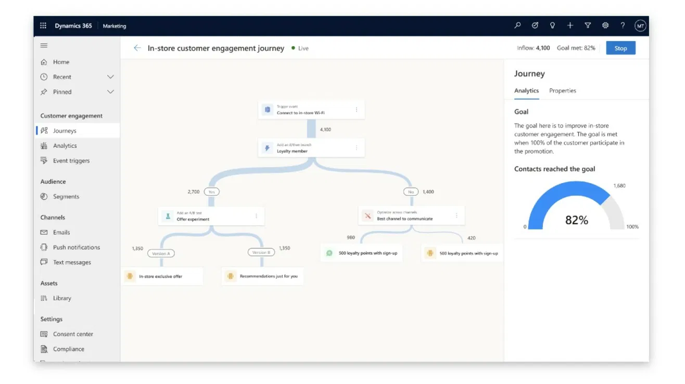
Task: Open the MT user profile avatar
Action: [640, 25]
